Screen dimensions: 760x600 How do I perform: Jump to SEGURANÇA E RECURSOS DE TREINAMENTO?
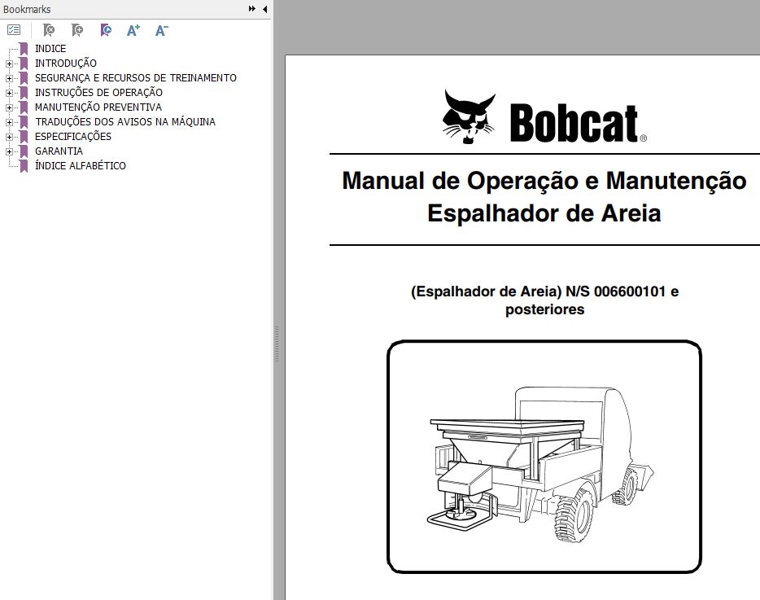pos(136,77)
